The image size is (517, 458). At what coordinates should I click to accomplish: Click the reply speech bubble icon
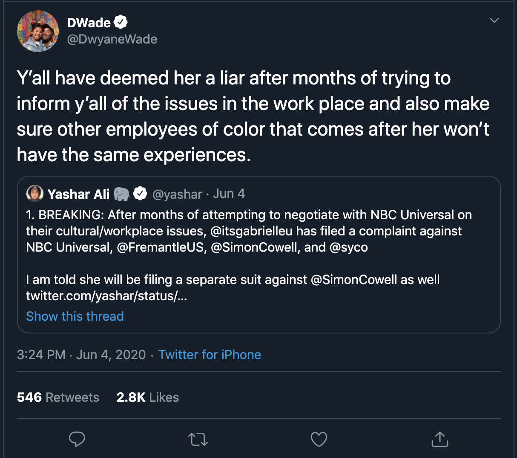point(77,439)
